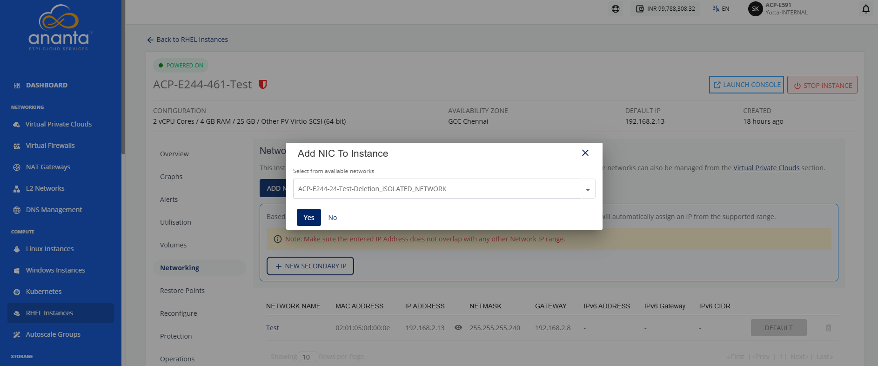Switch to the Utilisation tab
878x366 pixels.
[175, 222]
